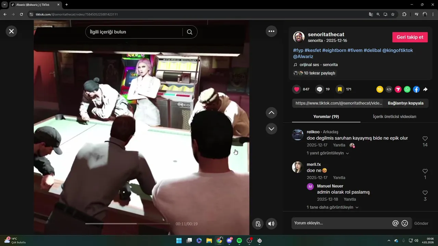The width and height of the screenshot is (438, 246).
Task: Insert mention with @ icon
Action: pyautogui.click(x=395, y=223)
